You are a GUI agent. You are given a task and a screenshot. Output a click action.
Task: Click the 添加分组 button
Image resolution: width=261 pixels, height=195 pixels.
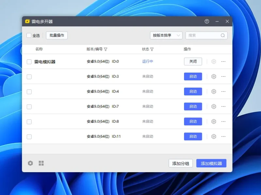181,163
